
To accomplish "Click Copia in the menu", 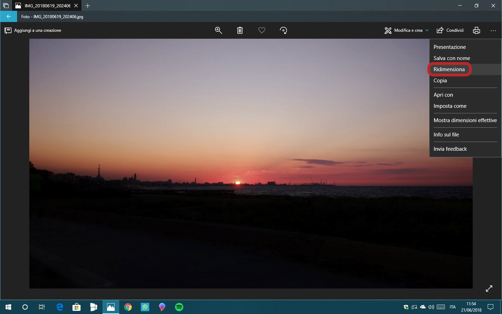I will 465,81.
